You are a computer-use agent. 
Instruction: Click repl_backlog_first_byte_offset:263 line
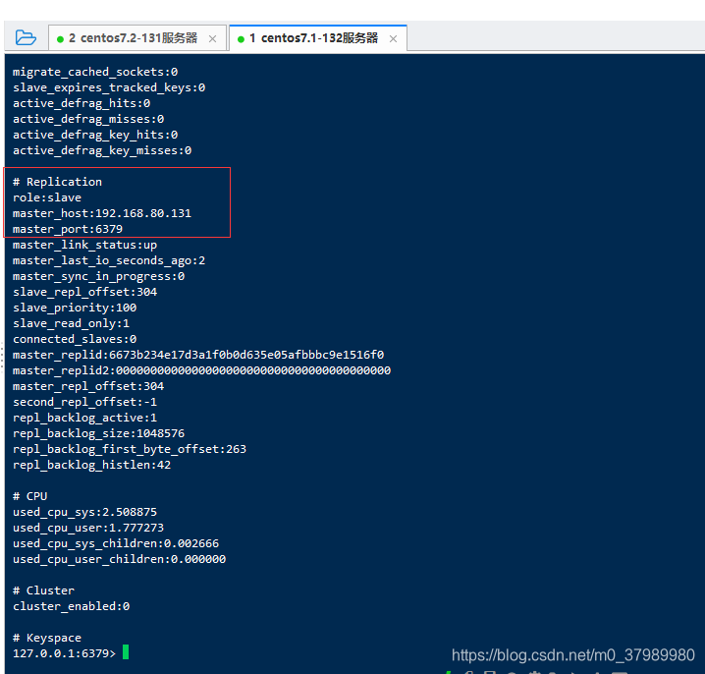point(130,449)
